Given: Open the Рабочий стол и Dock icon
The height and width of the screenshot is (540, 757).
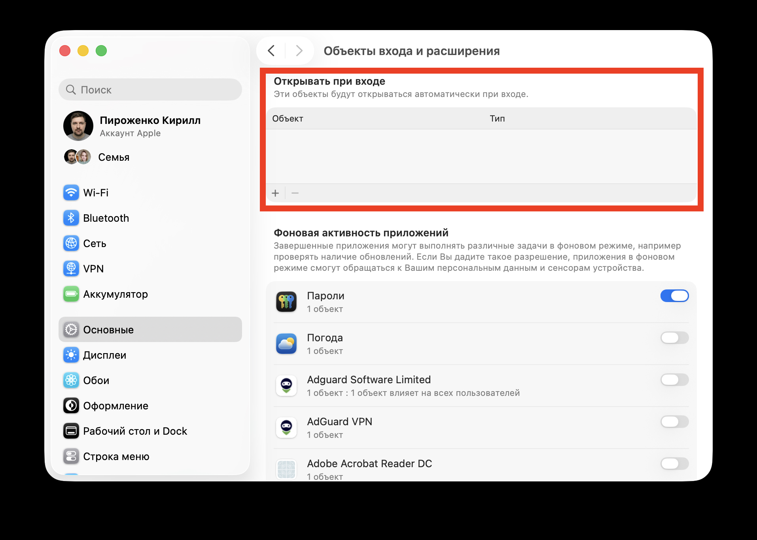Looking at the screenshot, I should [x=71, y=431].
